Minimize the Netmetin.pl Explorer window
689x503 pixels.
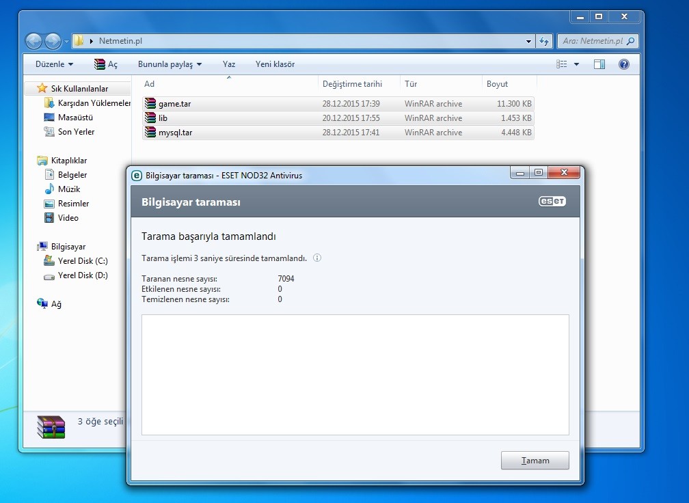(x=580, y=16)
